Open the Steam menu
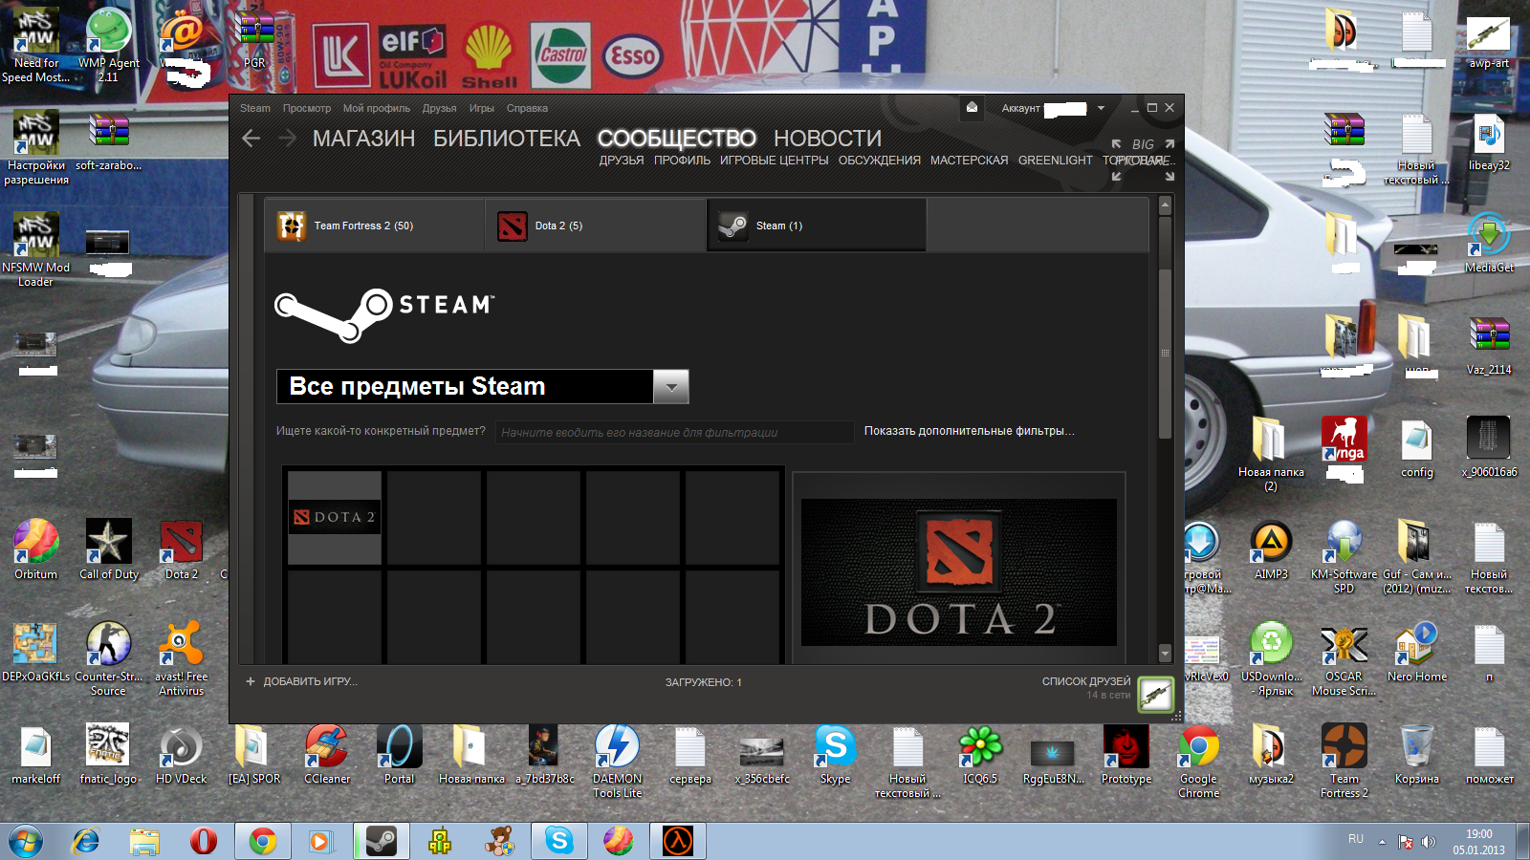This screenshot has width=1530, height=860. (x=254, y=108)
